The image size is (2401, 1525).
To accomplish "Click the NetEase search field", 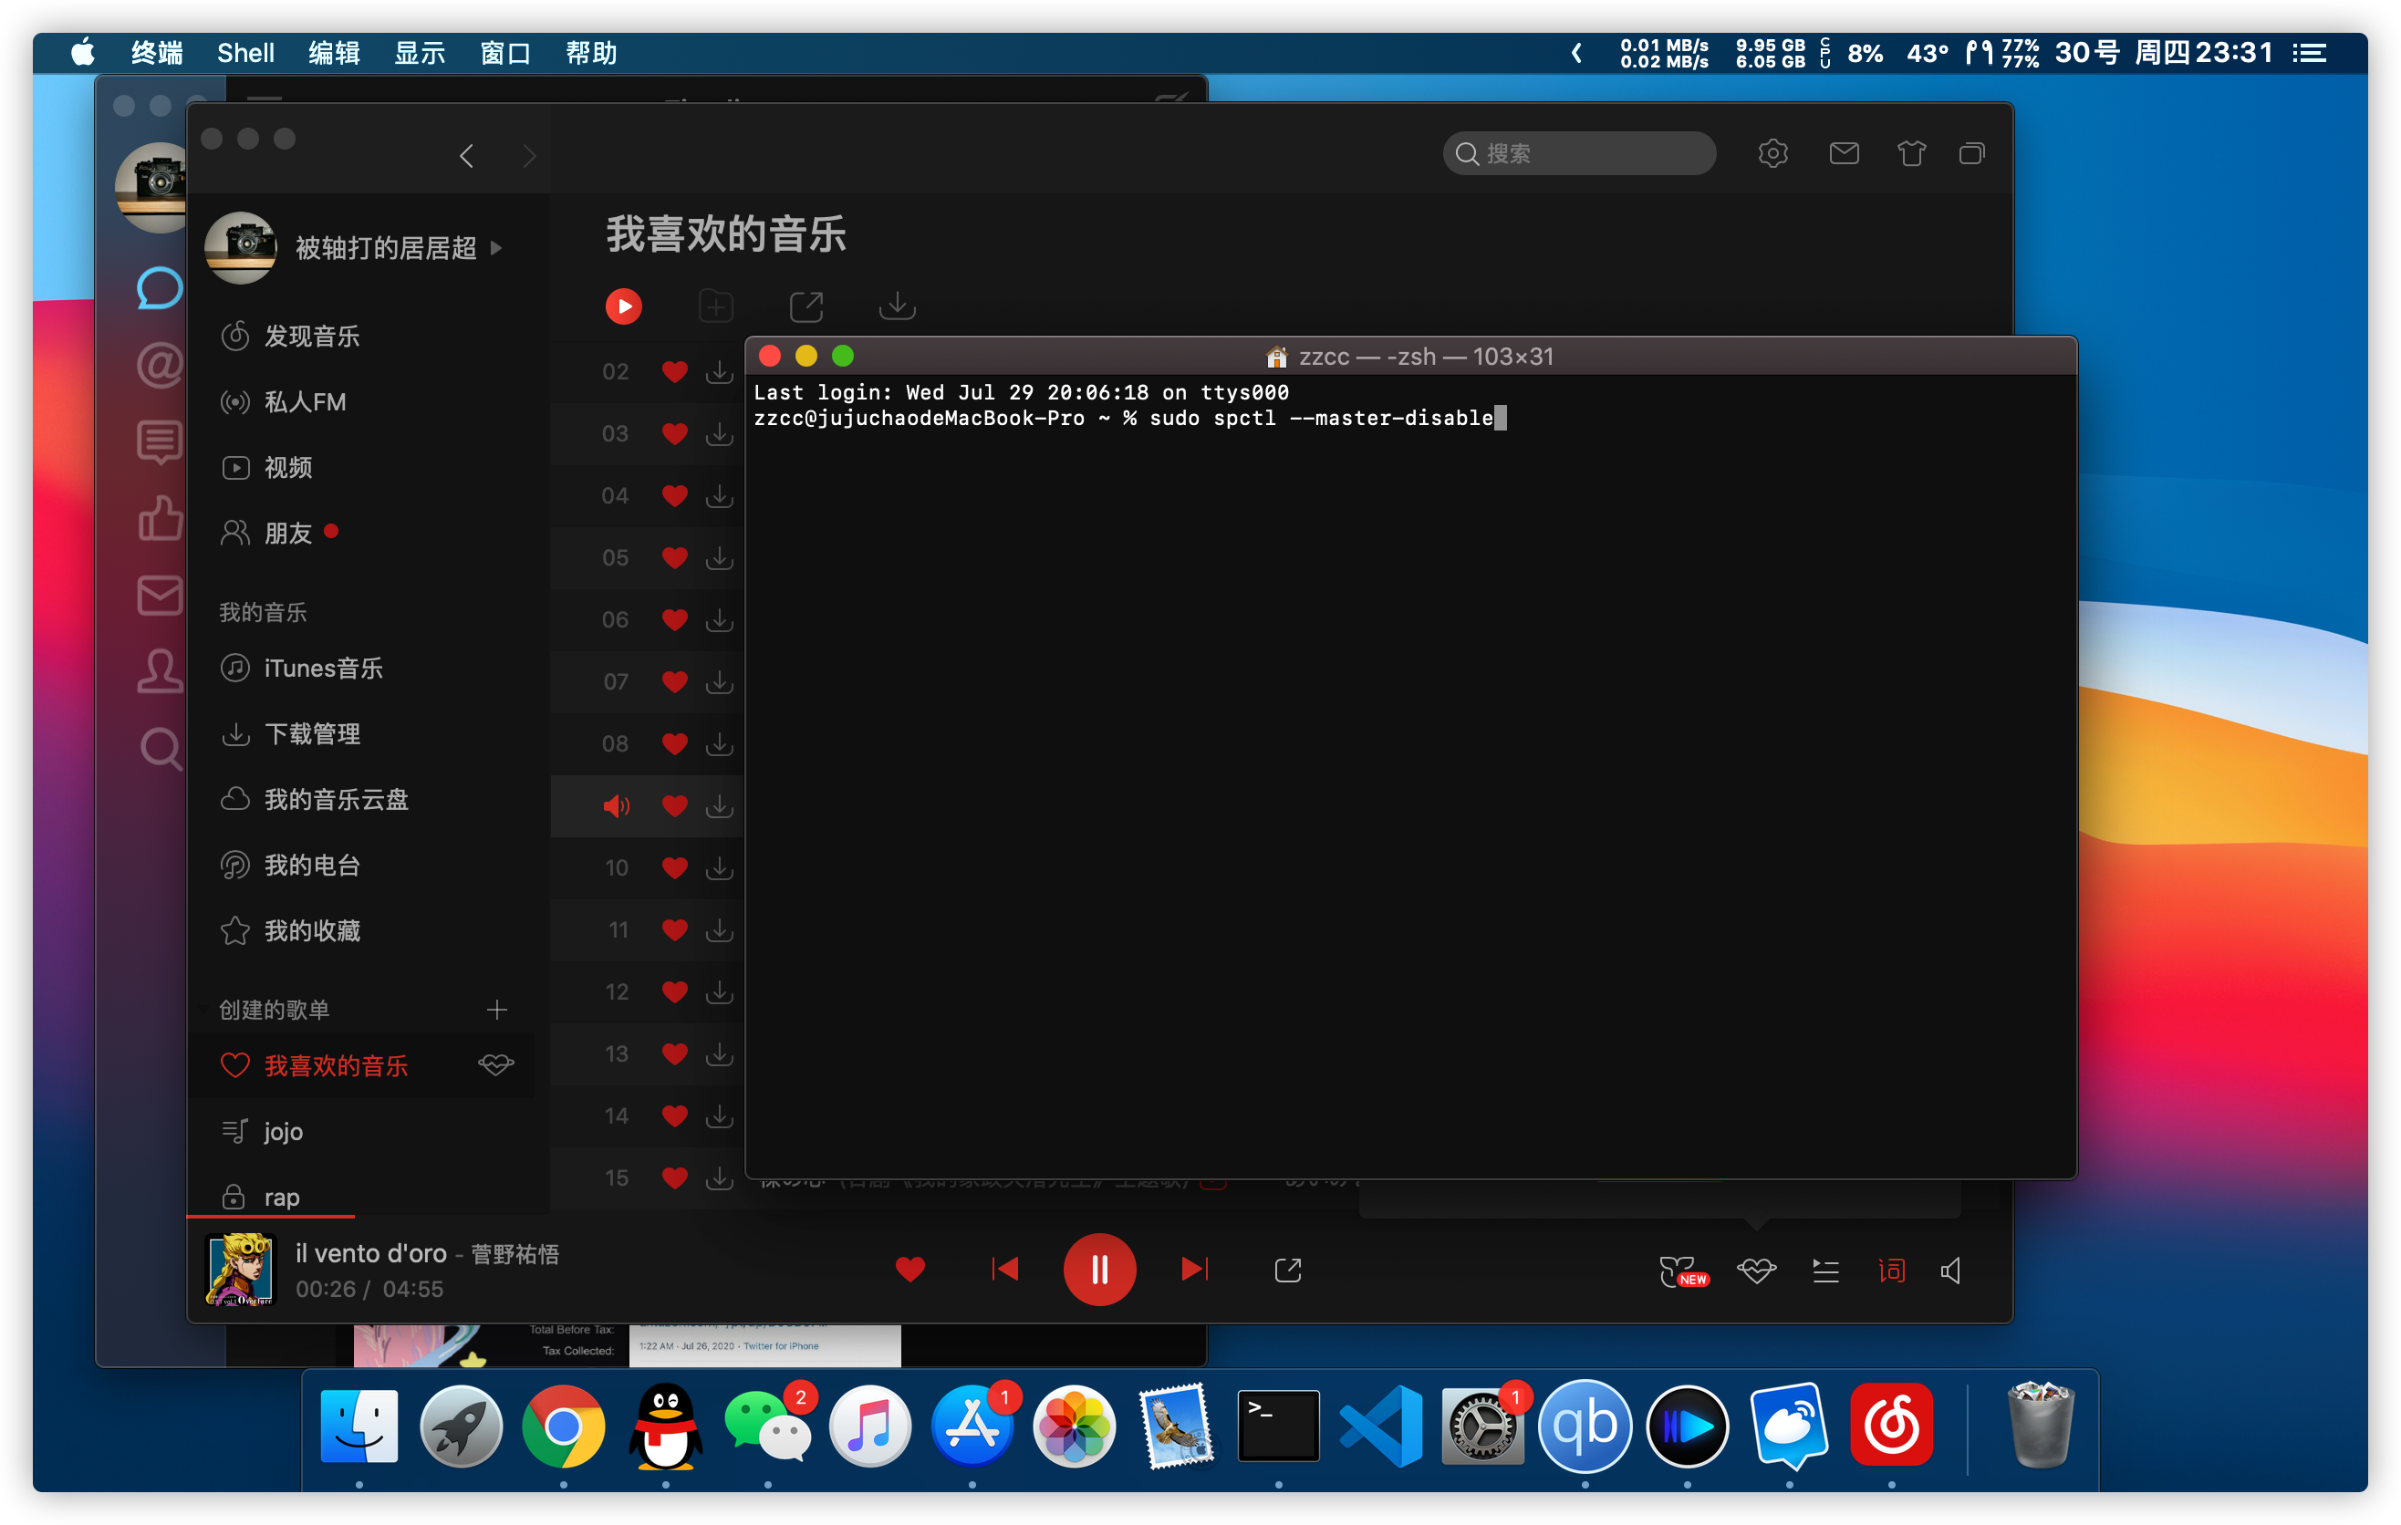I will pos(1578,153).
